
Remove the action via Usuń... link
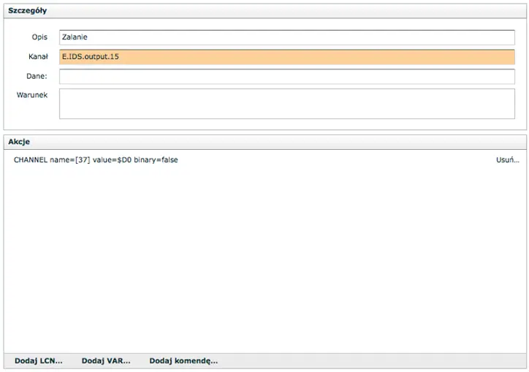[507, 160]
